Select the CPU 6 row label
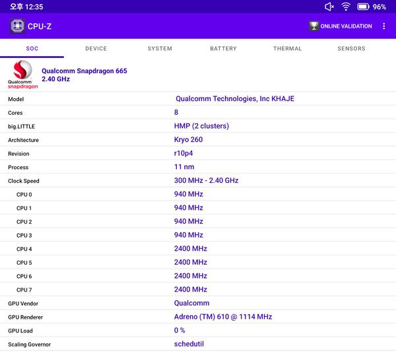This screenshot has height=359, width=396. point(24,277)
